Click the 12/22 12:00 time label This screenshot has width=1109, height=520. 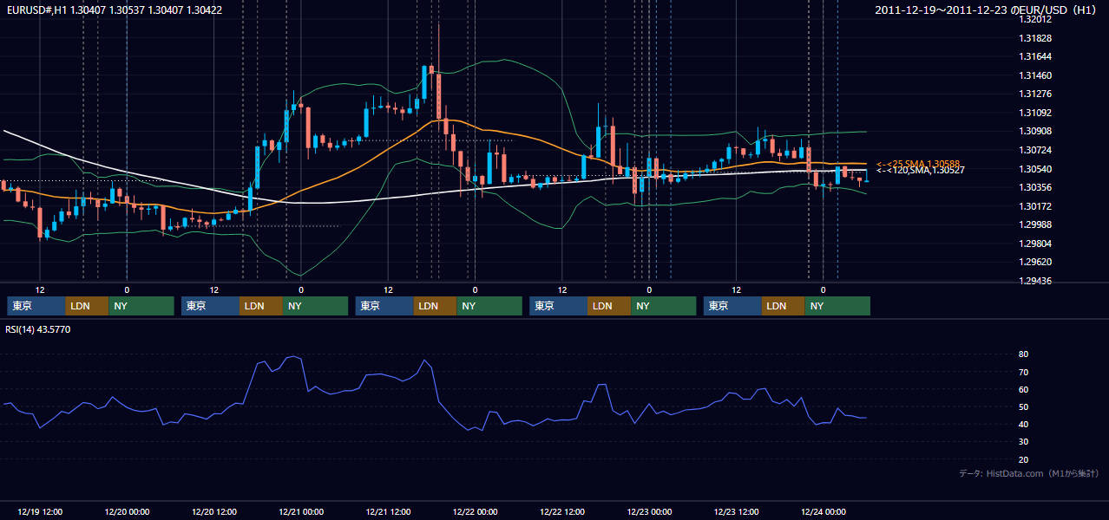562,511
